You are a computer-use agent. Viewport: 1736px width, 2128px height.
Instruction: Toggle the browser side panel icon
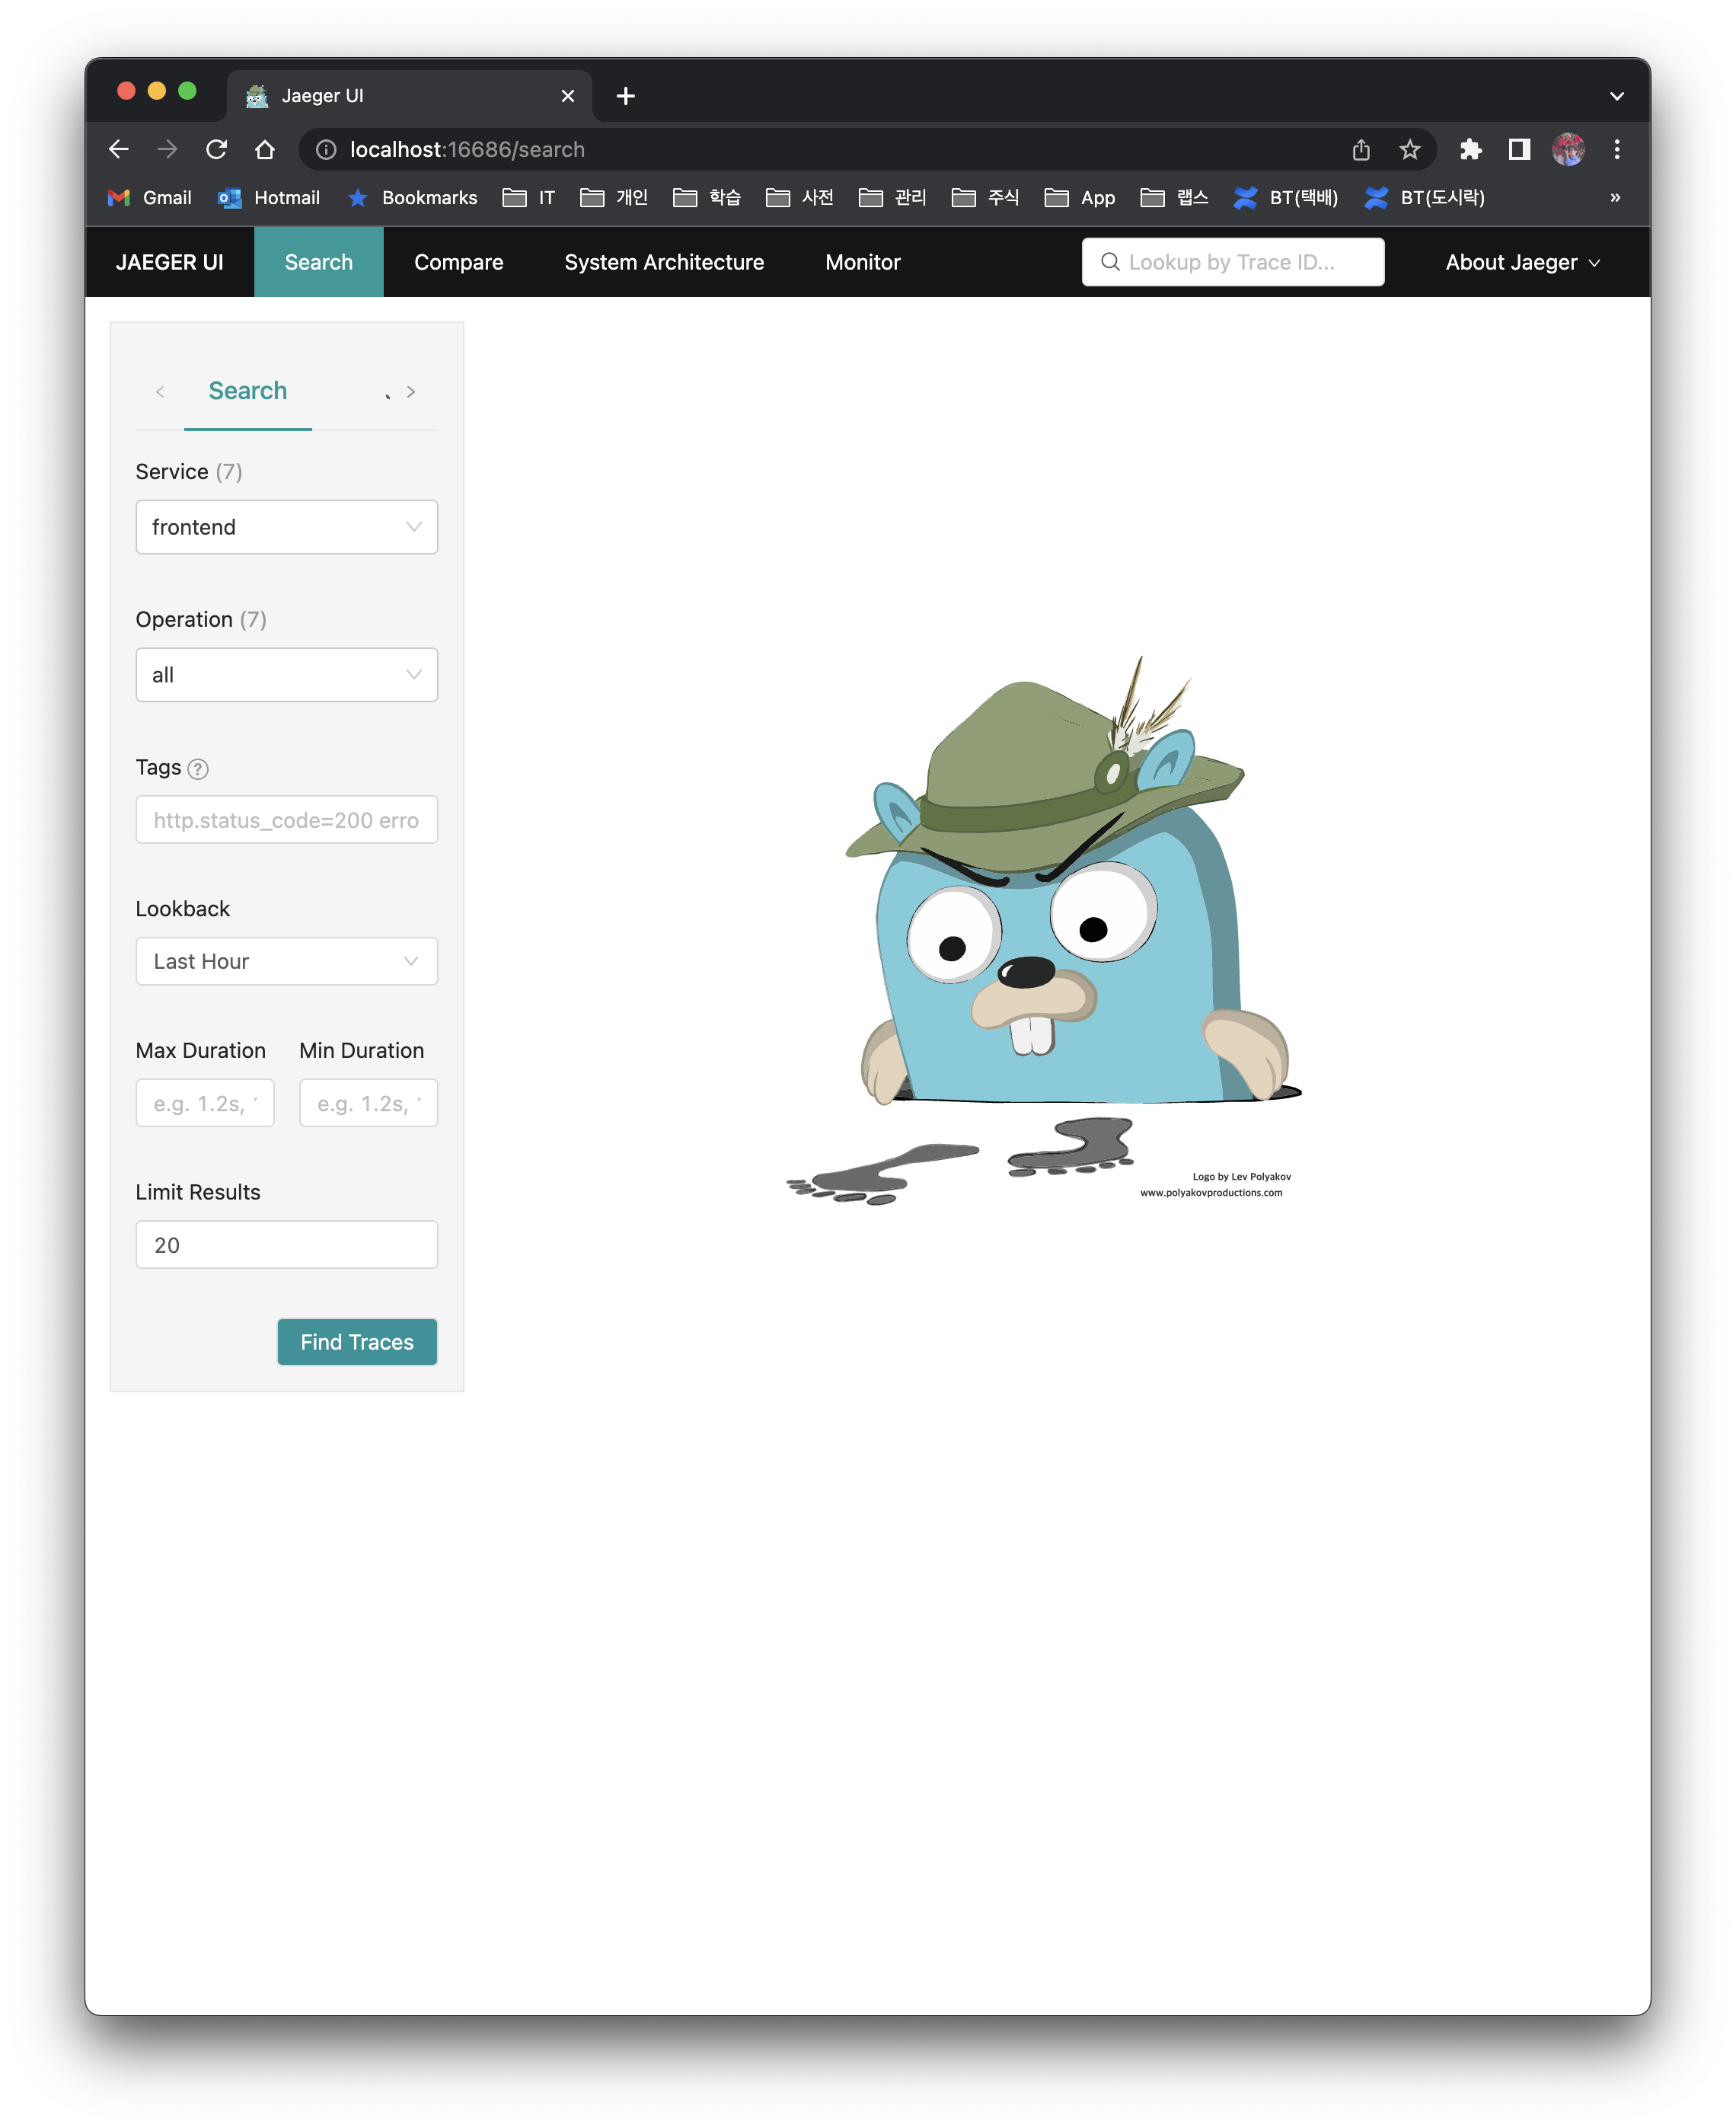tap(1518, 149)
